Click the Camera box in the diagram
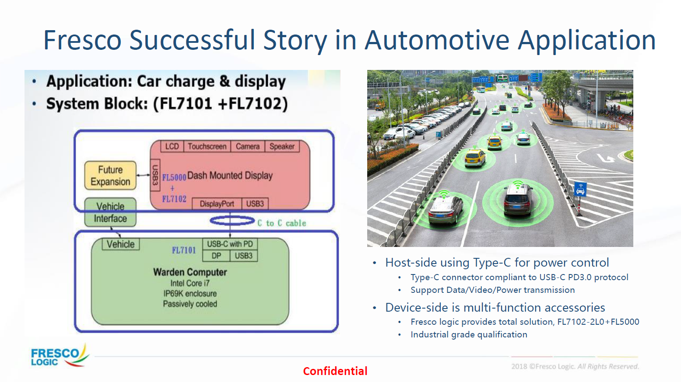 [x=248, y=146]
